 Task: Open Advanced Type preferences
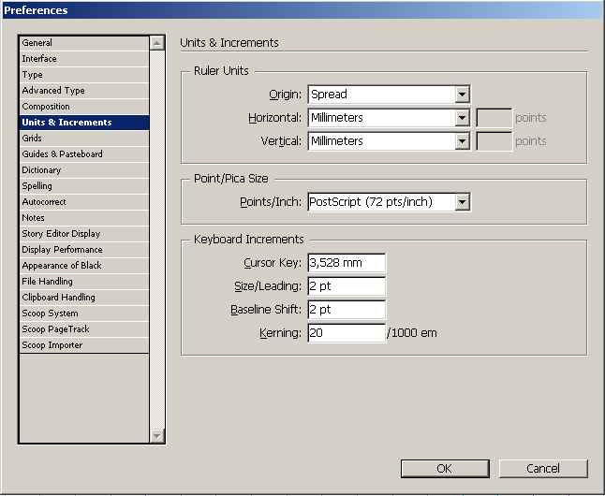pyautogui.click(x=84, y=91)
